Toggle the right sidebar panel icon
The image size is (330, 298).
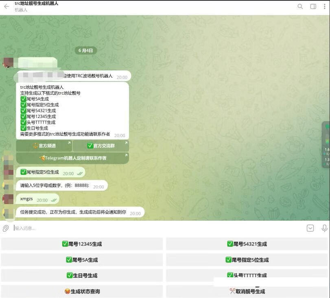coord(313,7)
